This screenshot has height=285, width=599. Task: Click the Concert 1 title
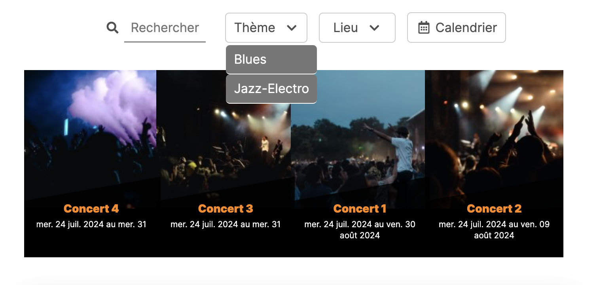click(x=360, y=209)
